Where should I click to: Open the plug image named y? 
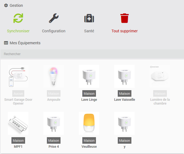point(125,123)
